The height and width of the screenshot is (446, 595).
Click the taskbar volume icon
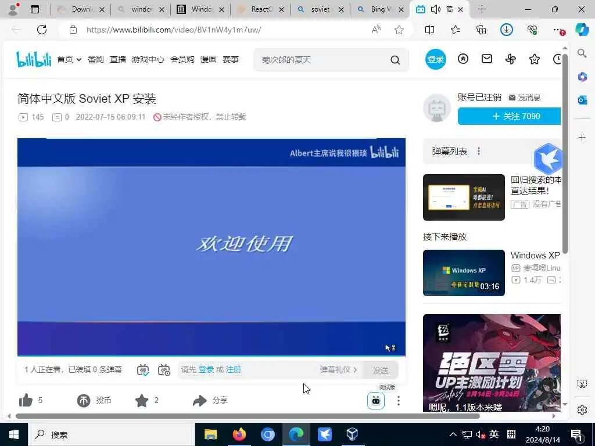click(x=481, y=434)
